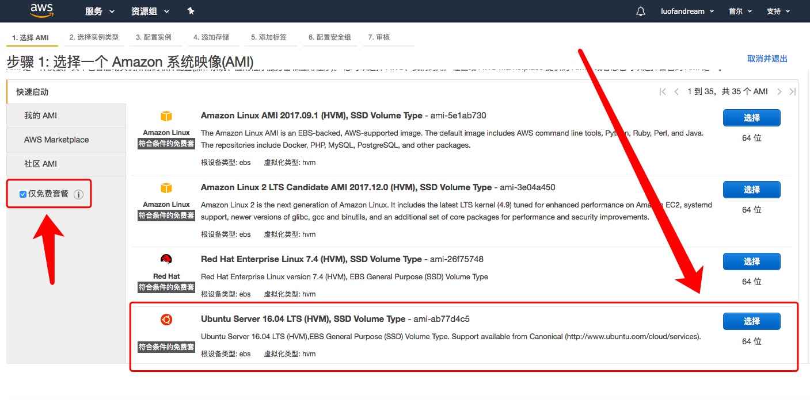Viewport: 810px width, 400px height.
Task: Go to step 2 instance type tab
Action: [x=94, y=37]
